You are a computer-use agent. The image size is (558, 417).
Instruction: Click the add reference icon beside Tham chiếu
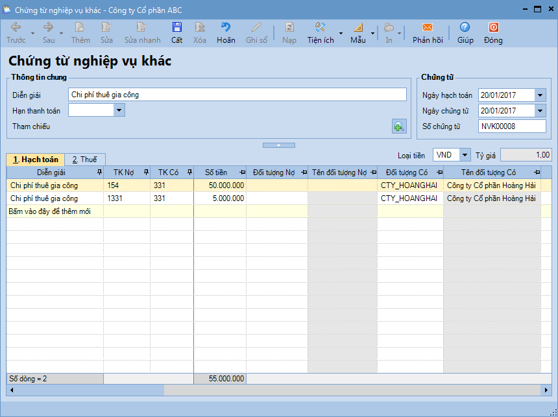click(x=399, y=126)
